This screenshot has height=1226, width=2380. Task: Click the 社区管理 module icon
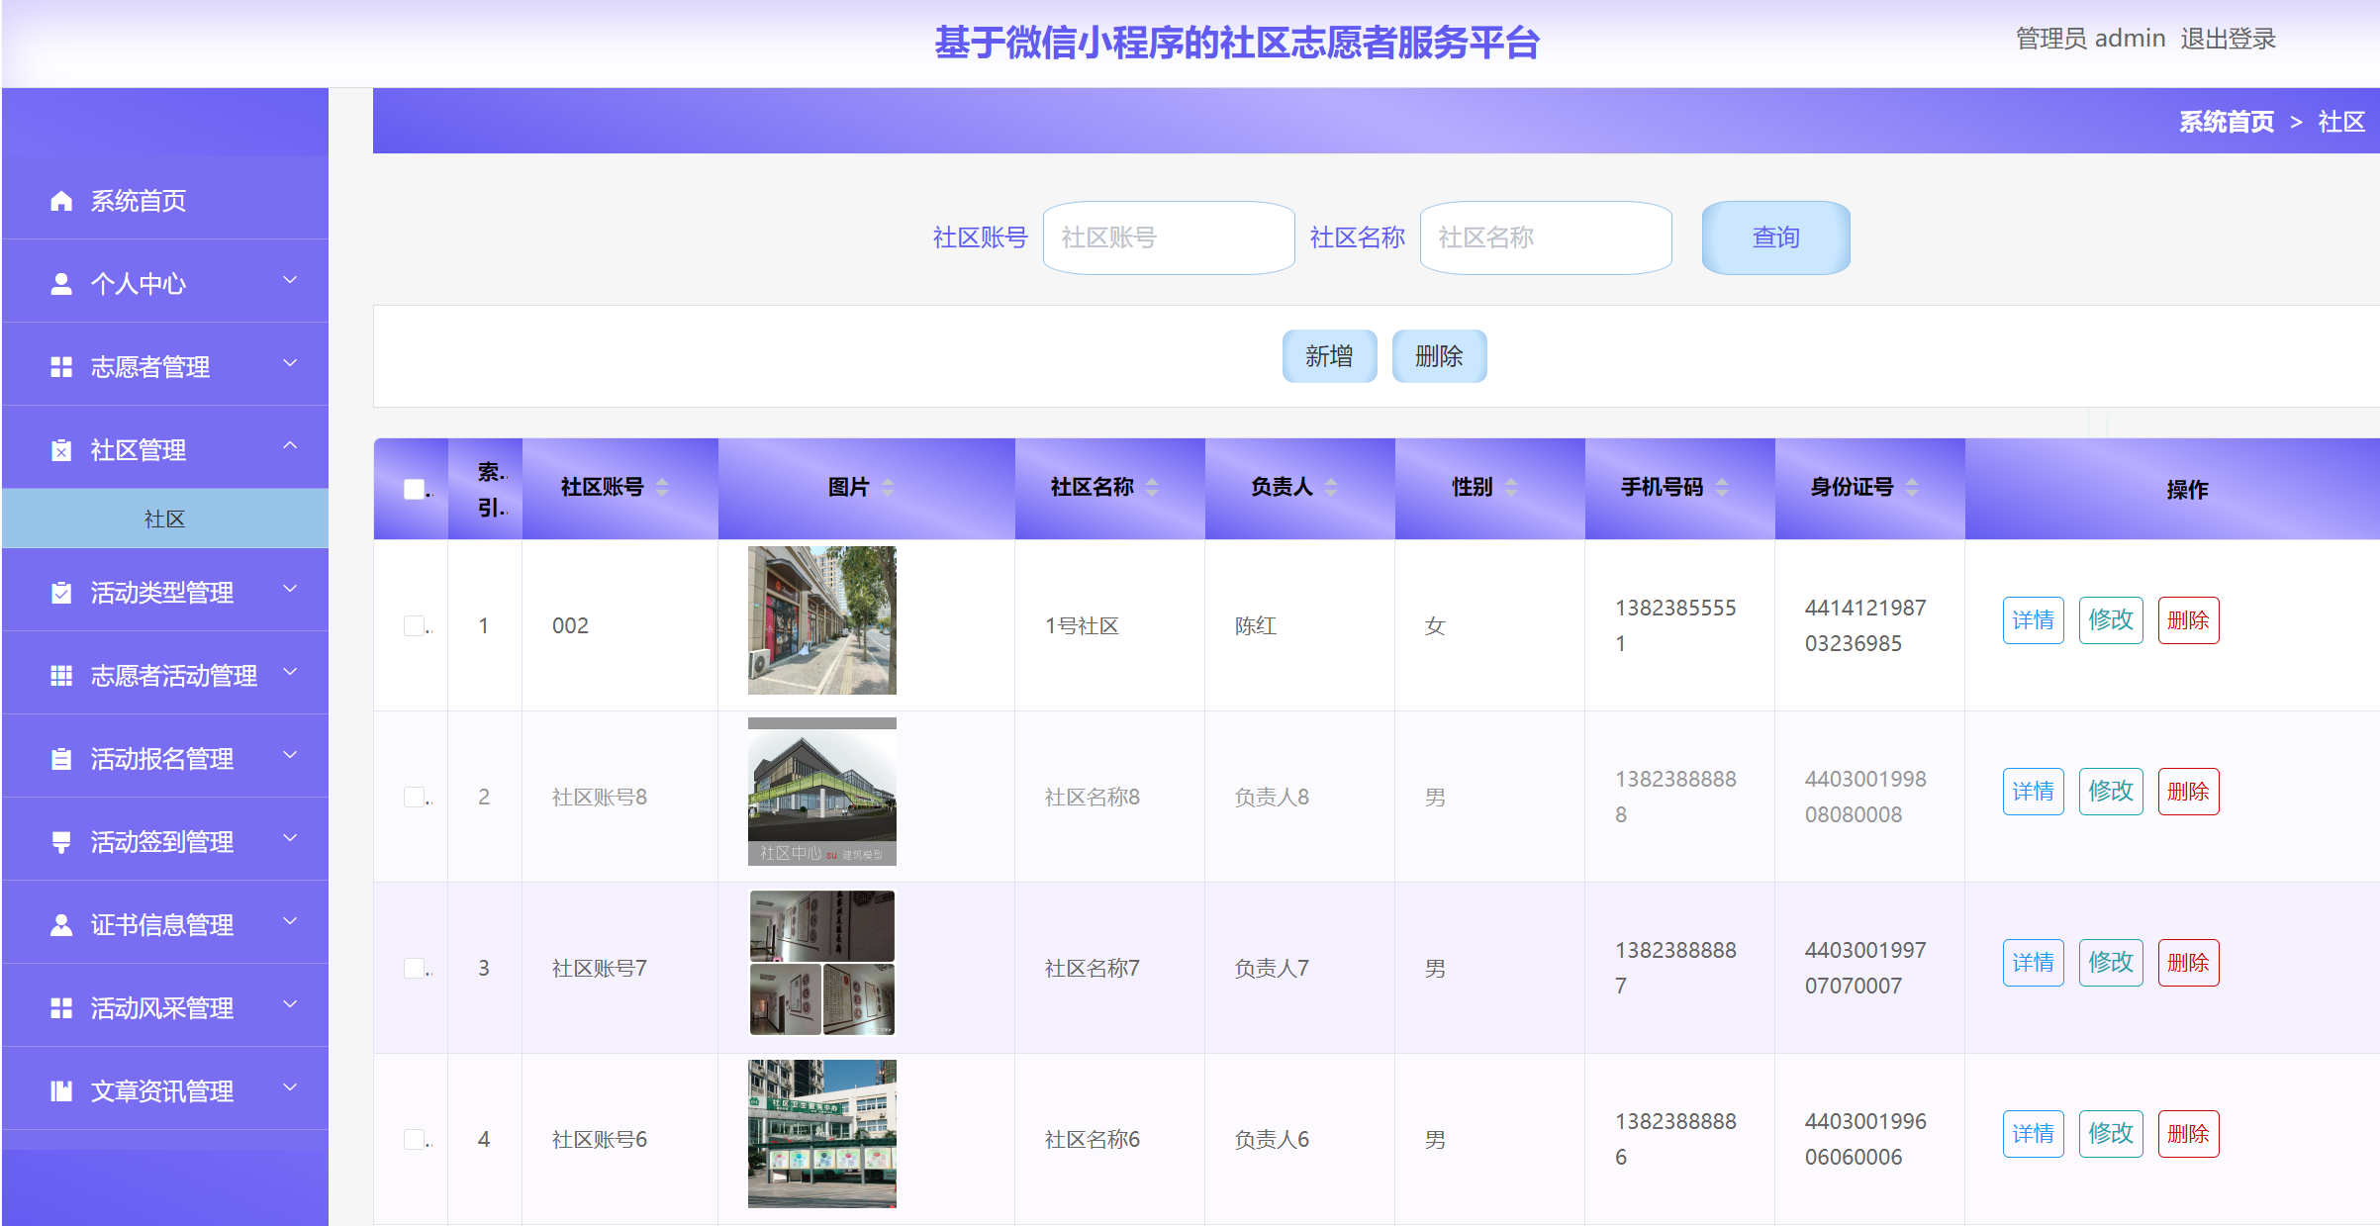(x=59, y=449)
